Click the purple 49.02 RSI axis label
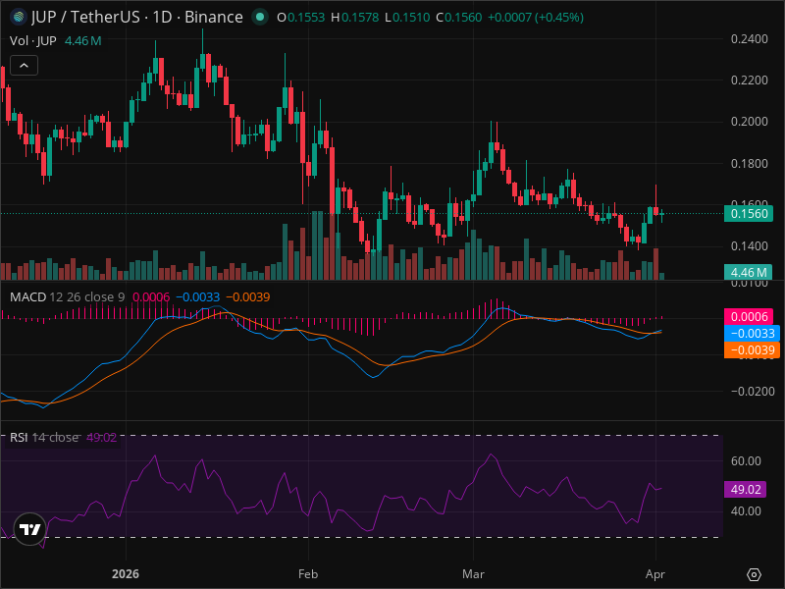 coord(746,489)
